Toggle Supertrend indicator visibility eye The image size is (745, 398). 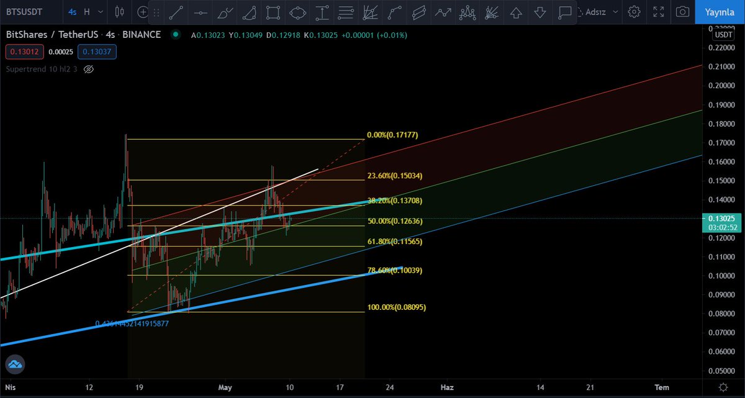[88, 69]
